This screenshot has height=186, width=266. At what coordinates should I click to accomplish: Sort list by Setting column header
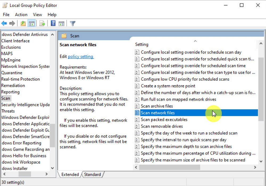tap(142, 44)
